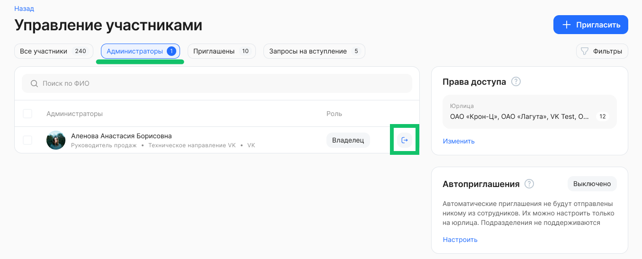This screenshot has width=642, height=259.
Task: Click the help icon next to Автоприглашения
Action: 529,184
